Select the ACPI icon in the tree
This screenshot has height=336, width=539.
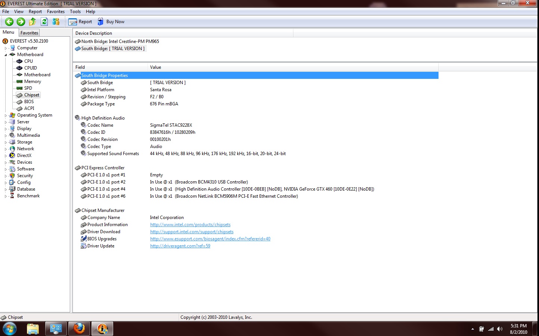(x=19, y=108)
